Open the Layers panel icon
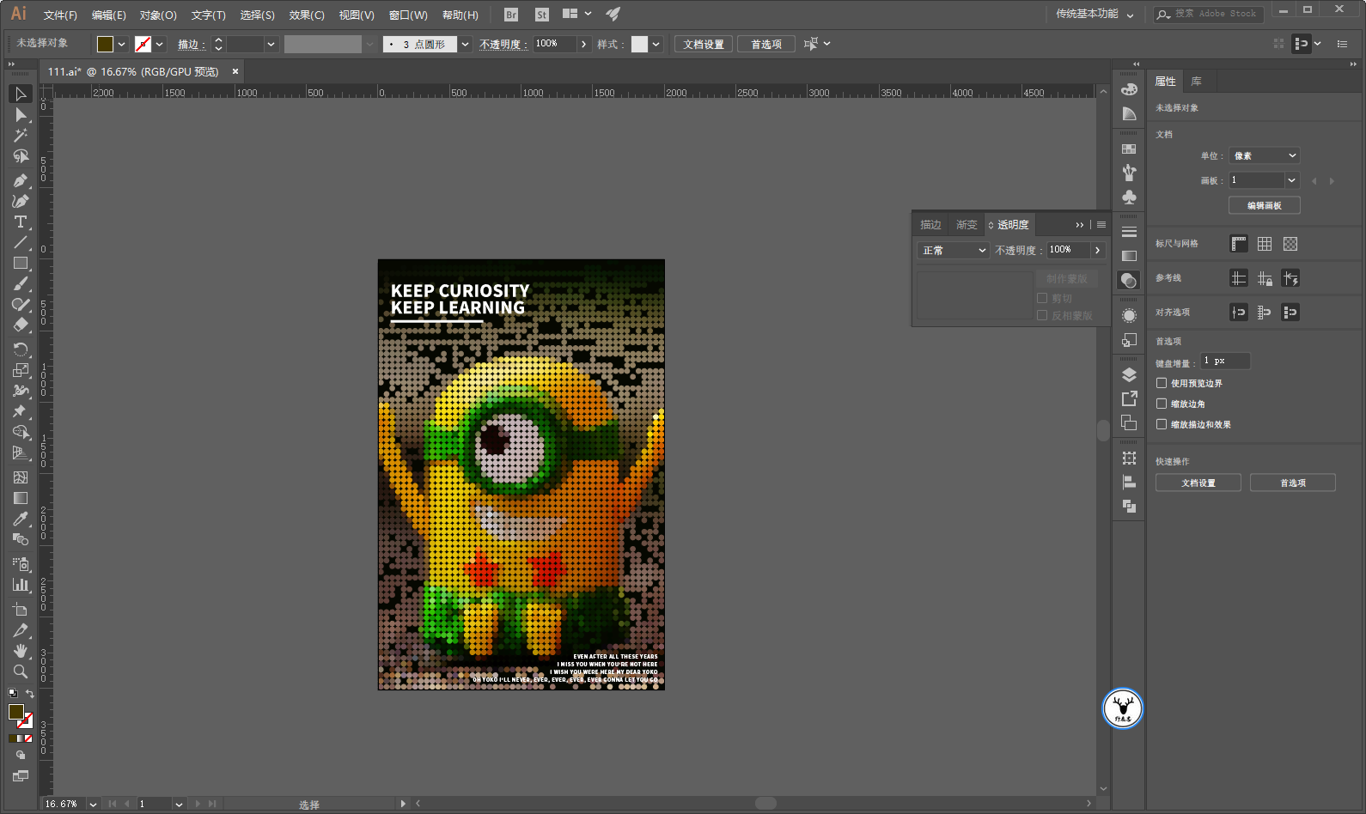The height and width of the screenshot is (814, 1366). (x=1129, y=374)
